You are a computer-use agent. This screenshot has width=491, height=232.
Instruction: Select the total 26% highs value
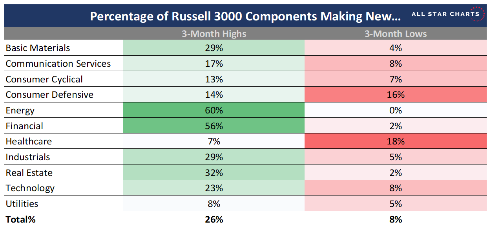click(x=214, y=219)
